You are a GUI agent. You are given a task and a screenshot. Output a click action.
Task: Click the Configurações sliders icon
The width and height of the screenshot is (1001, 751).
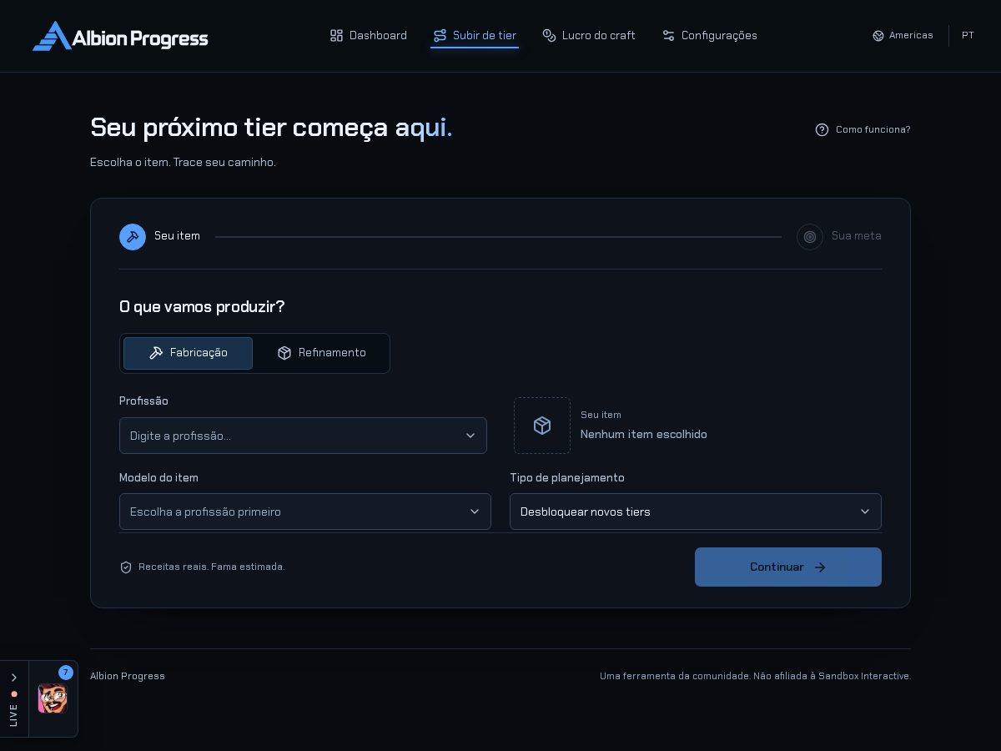click(668, 35)
